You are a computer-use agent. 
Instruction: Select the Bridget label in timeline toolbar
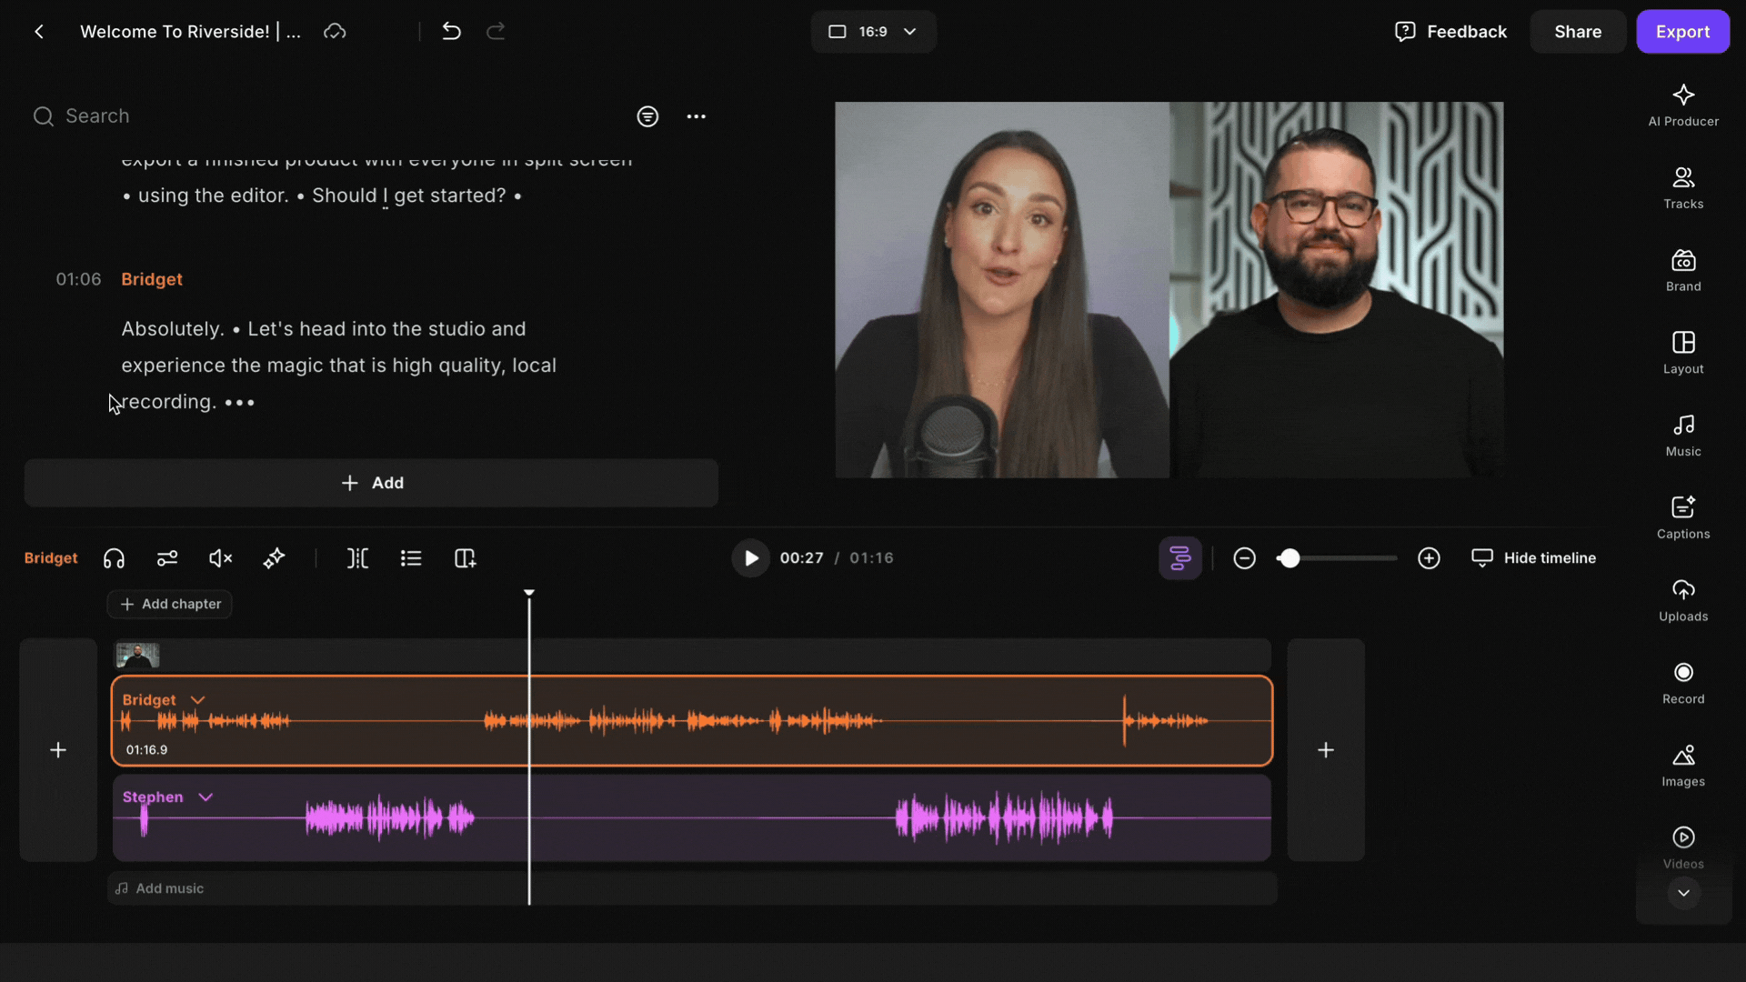pyautogui.click(x=51, y=558)
